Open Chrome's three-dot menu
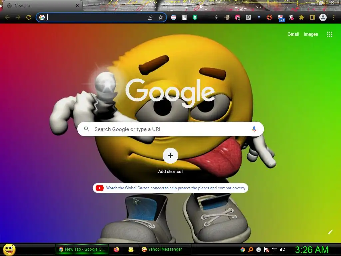 (334, 17)
